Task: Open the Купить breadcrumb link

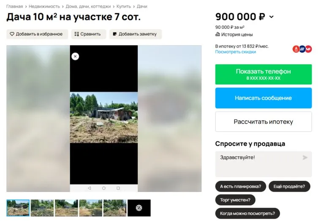Action: point(123,6)
